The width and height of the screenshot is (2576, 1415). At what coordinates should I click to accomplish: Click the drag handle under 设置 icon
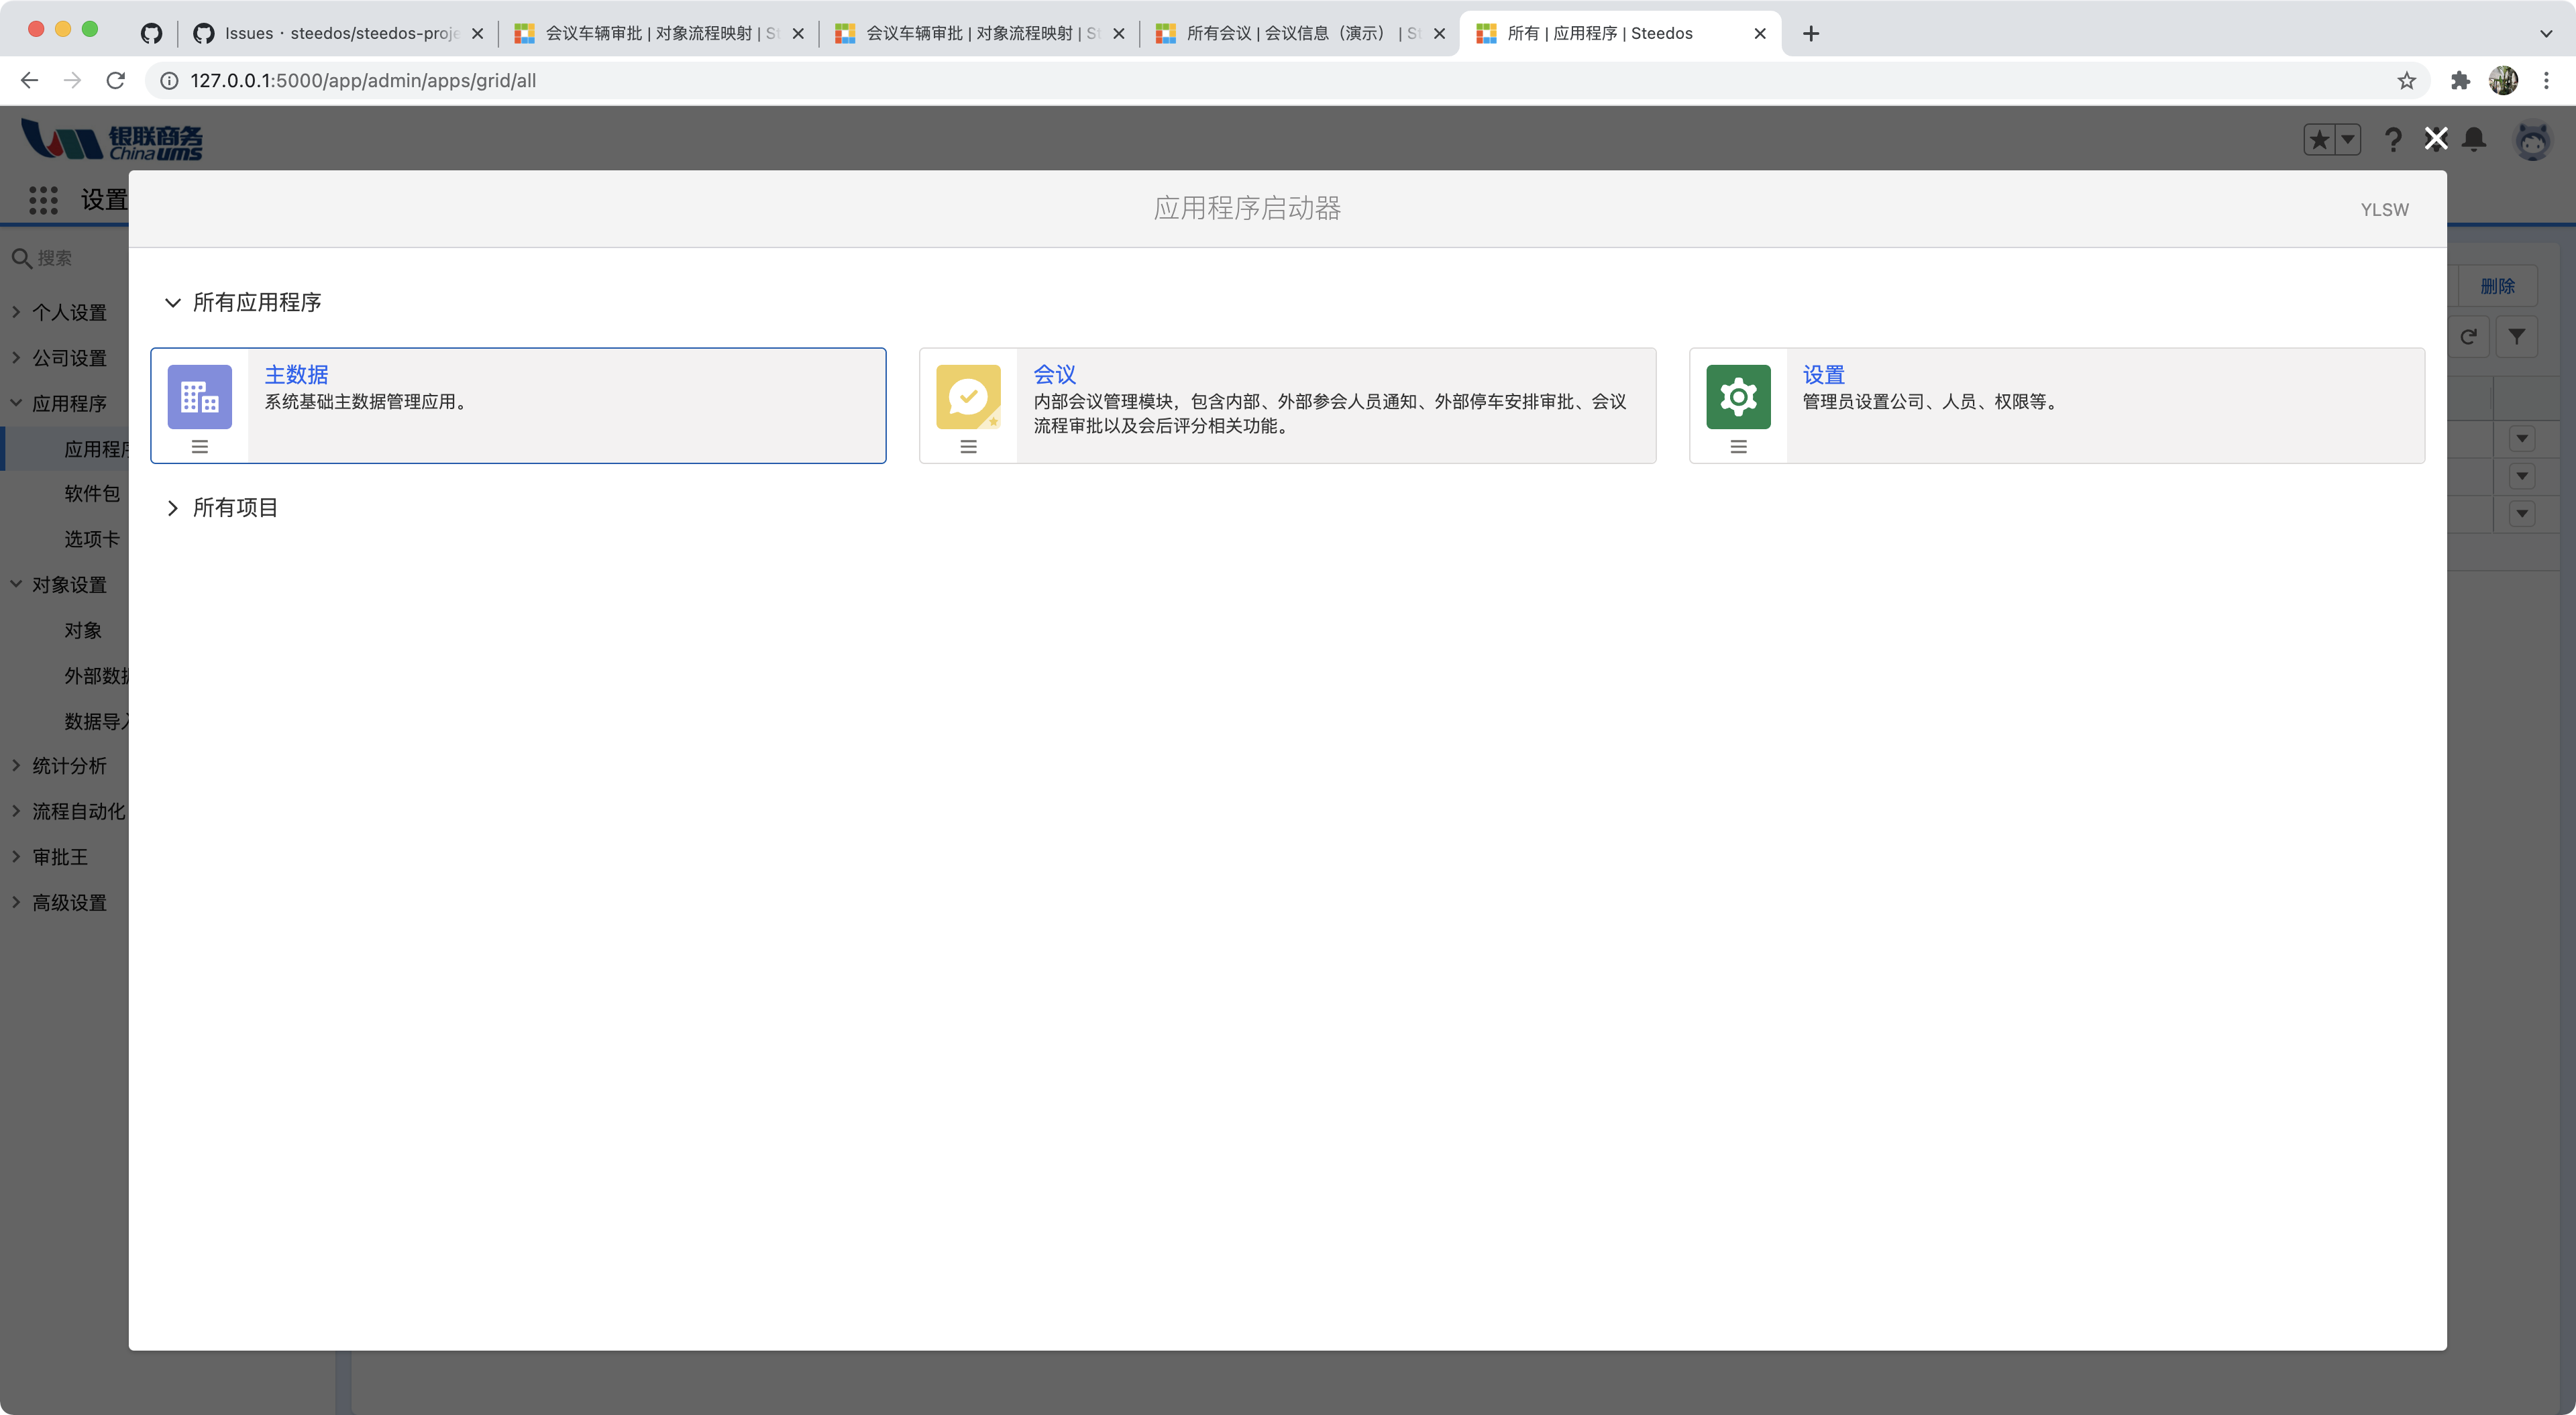(1738, 447)
